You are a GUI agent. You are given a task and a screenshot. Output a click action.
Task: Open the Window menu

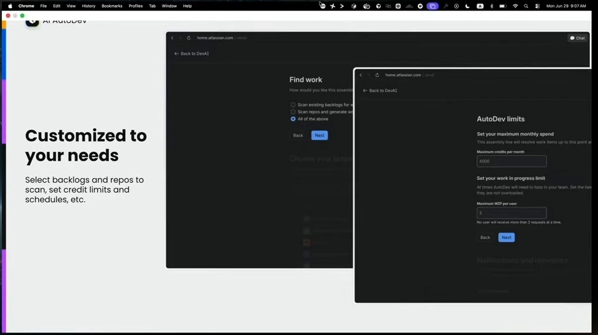click(x=169, y=6)
